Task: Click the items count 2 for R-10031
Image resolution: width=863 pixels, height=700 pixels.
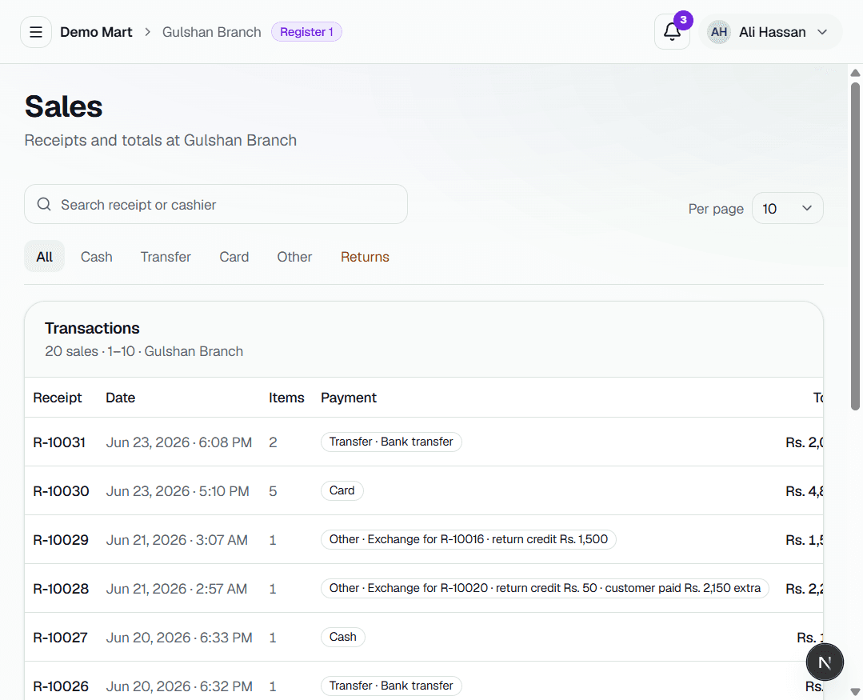Action: pyautogui.click(x=273, y=442)
